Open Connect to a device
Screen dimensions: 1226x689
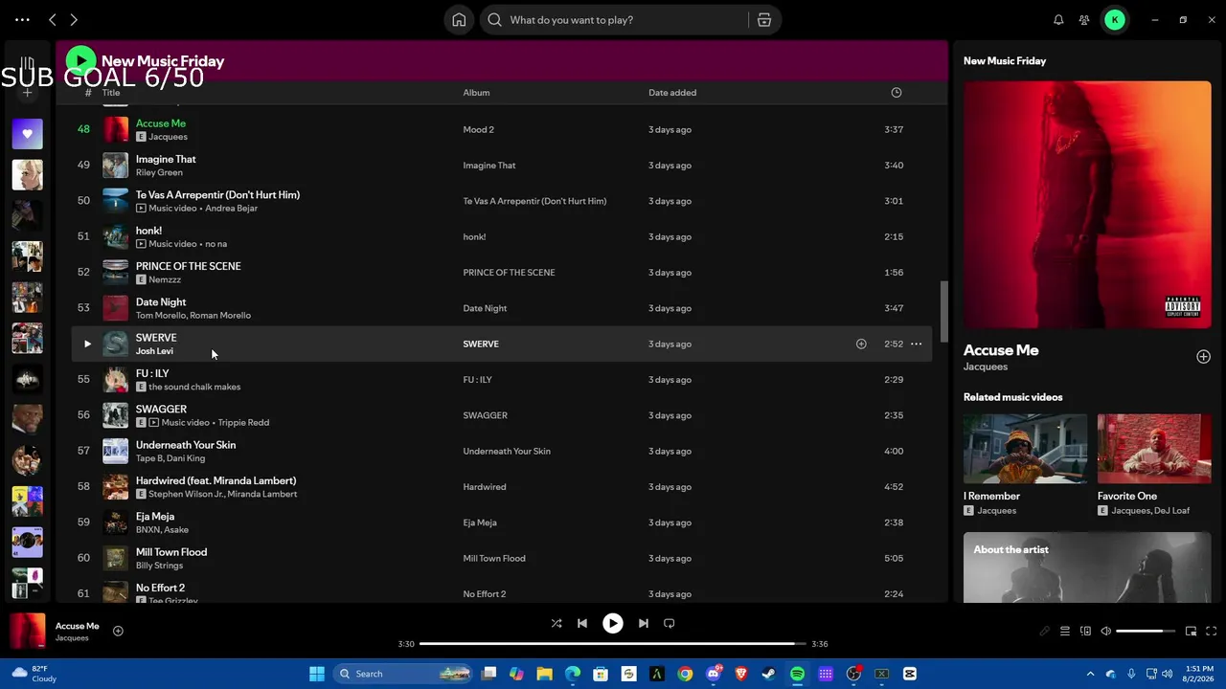1085,631
